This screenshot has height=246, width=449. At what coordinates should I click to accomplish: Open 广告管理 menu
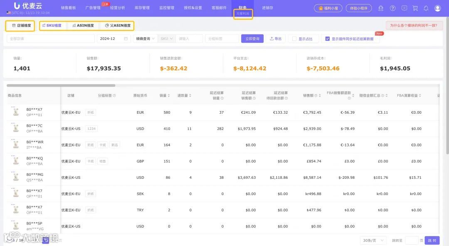coord(93,8)
